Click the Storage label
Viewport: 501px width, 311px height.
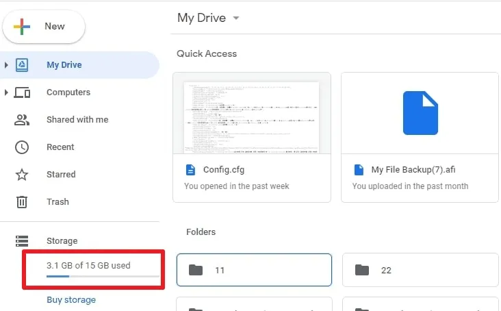click(x=62, y=240)
